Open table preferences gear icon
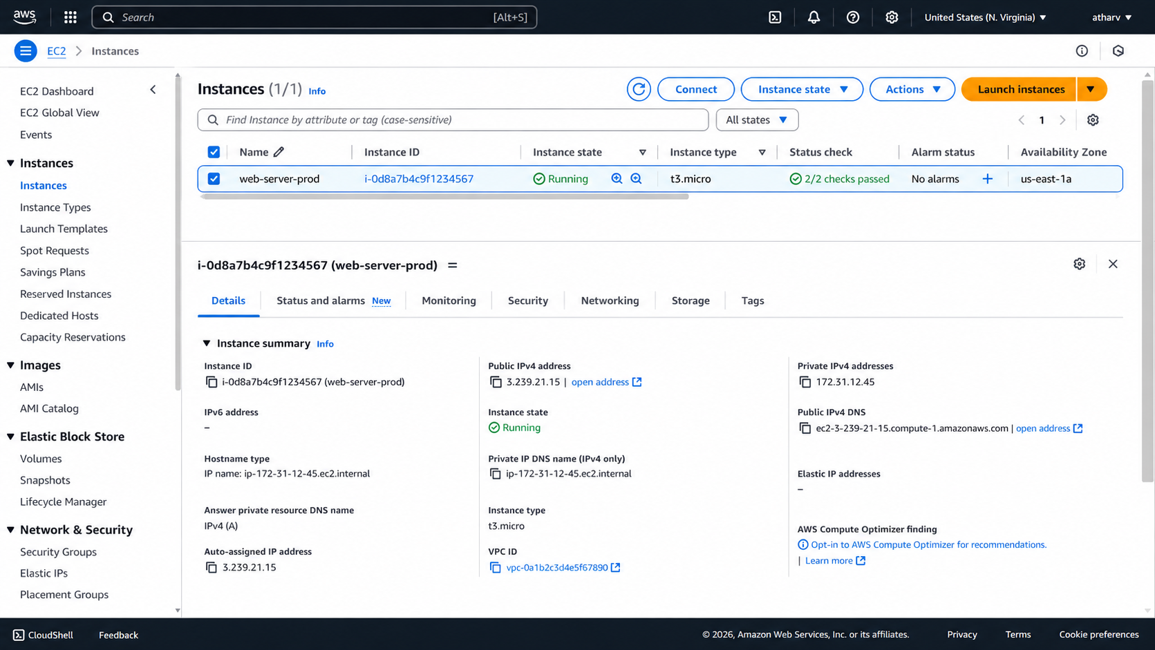The width and height of the screenshot is (1155, 650). [1093, 120]
